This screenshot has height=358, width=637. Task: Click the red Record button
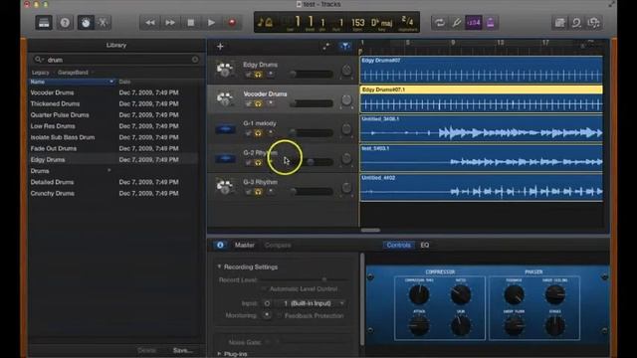(x=232, y=23)
